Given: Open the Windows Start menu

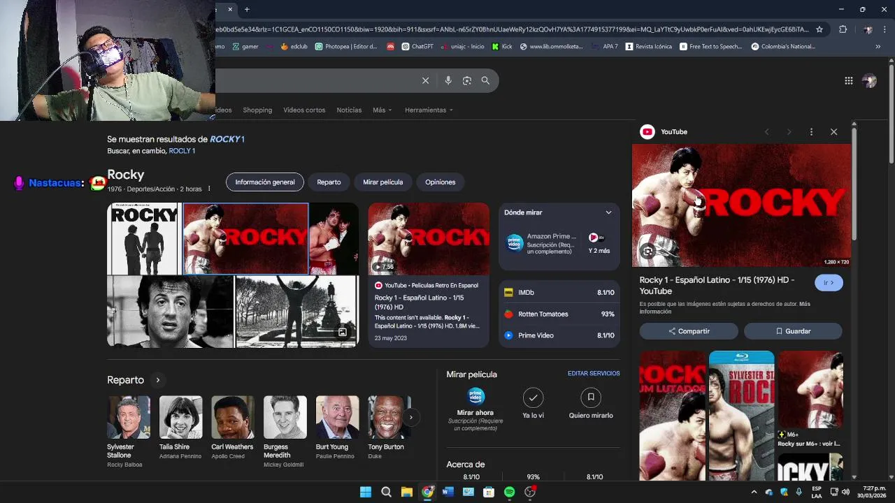Looking at the screenshot, I should pos(366,492).
